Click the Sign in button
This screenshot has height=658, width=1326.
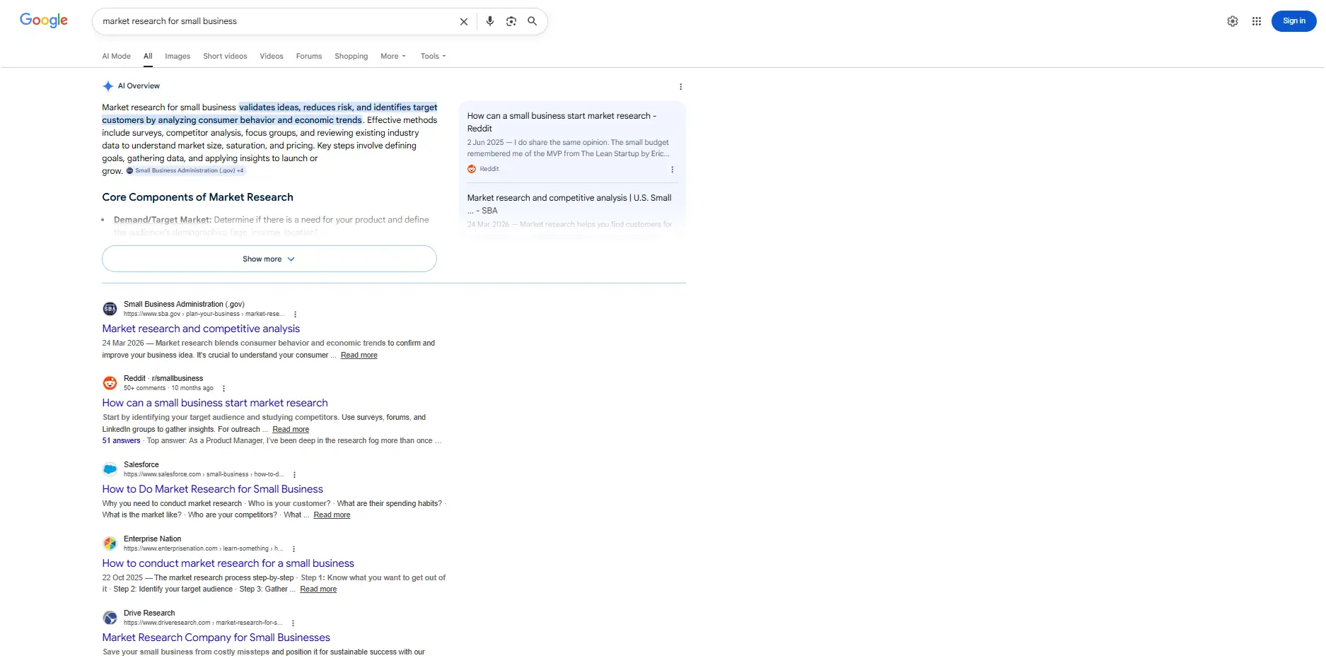pos(1294,21)
